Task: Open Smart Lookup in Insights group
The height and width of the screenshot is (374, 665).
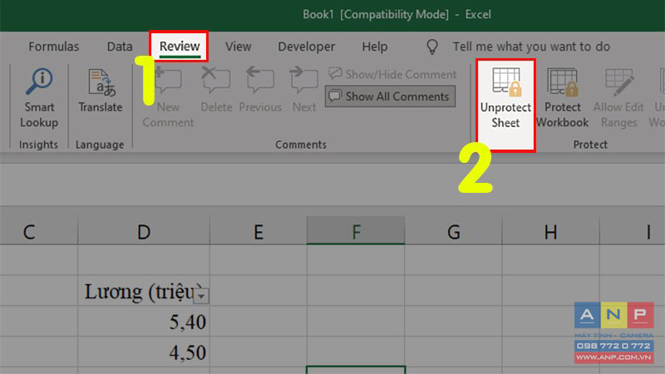Action: (x=39, y=98)
